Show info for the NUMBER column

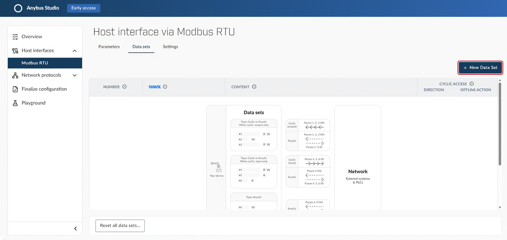(124, 87)
